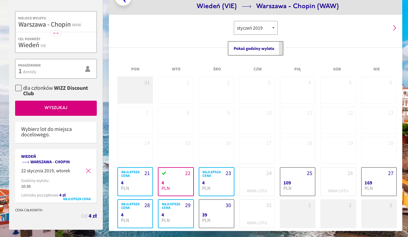408x237 pixels.
Task: Click the NAJLEPSZA CENA label in summary
Action: [x=77, y=199]
